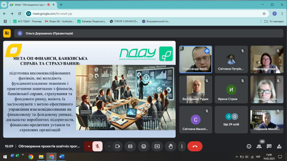287x161 pixels.
Task: Select Ирина Стрюк participant tile
Action: click(x=231, y=90)
